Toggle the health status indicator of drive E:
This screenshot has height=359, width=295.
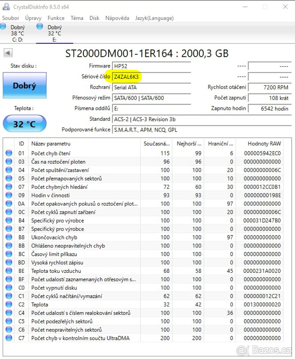coord(40,26)
